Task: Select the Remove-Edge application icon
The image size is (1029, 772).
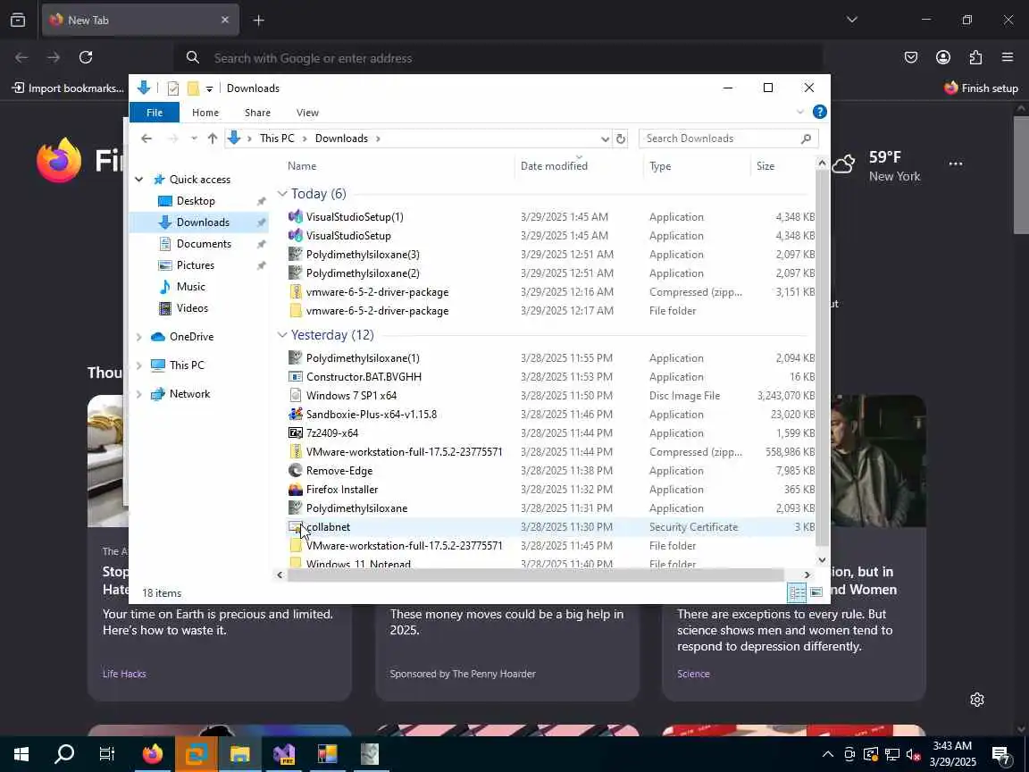Action: (296, 471)
